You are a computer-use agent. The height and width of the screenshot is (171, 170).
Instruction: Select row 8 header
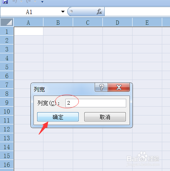(7, 94)
